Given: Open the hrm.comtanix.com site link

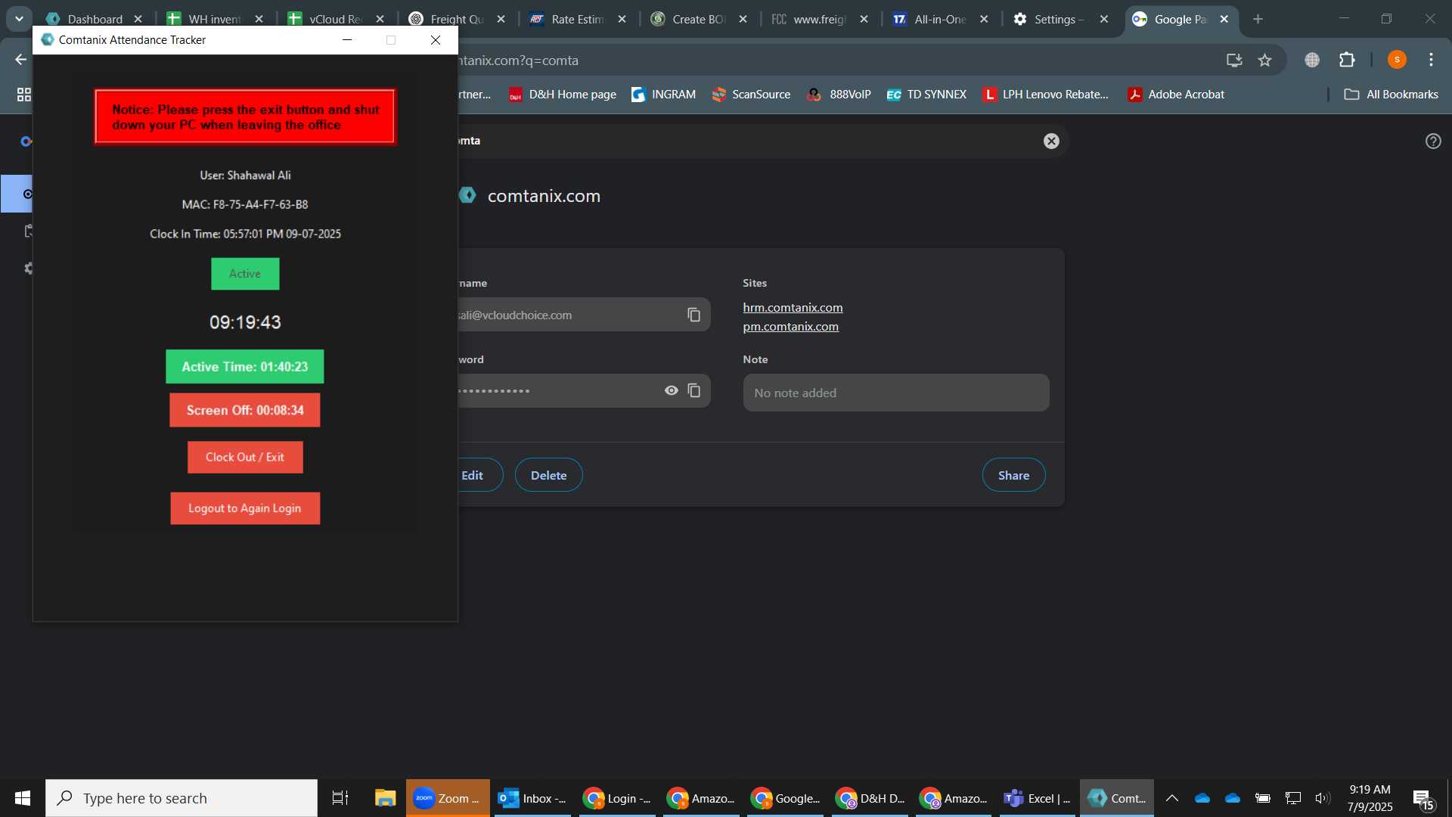Looking at the screenshot, I should point(793,307).
